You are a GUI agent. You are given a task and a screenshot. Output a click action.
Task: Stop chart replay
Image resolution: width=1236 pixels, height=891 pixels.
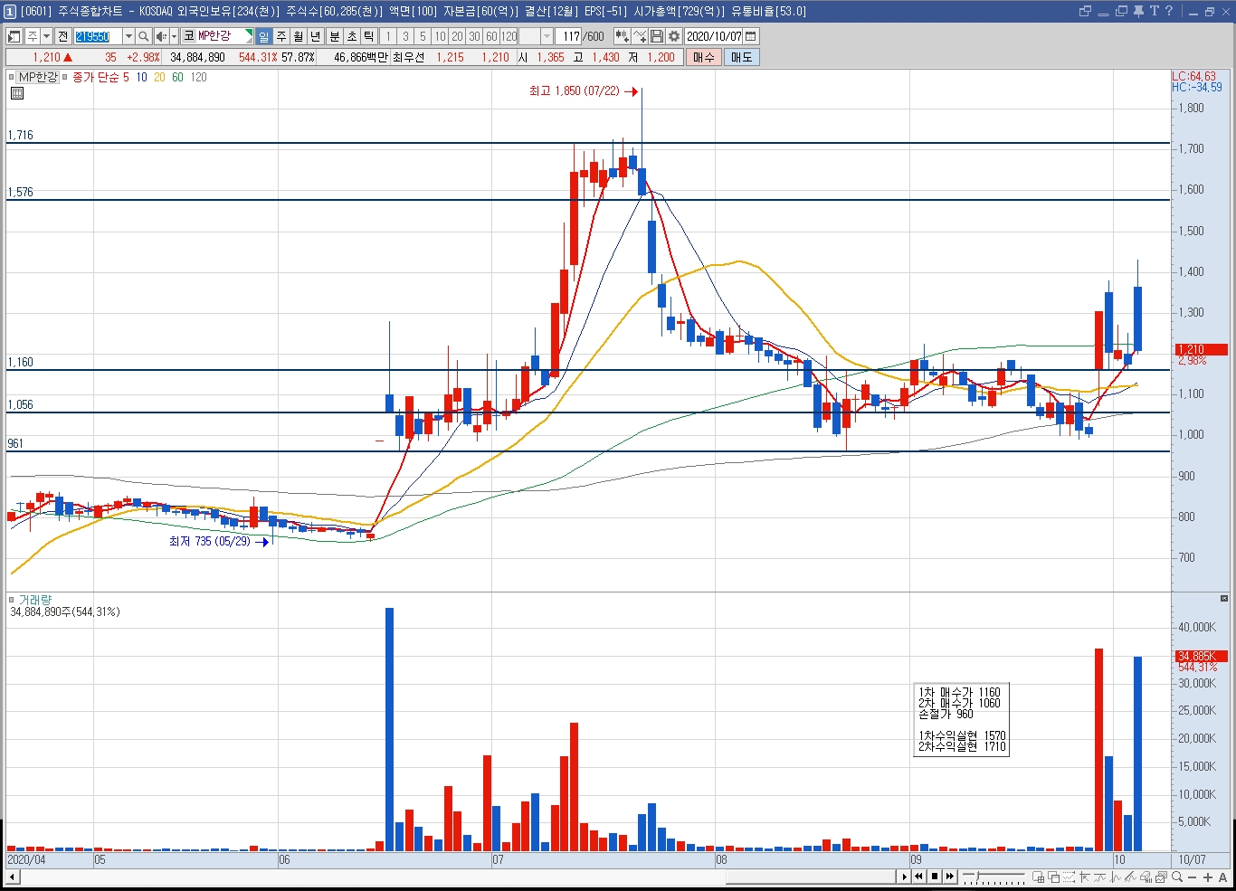[935, 877]
